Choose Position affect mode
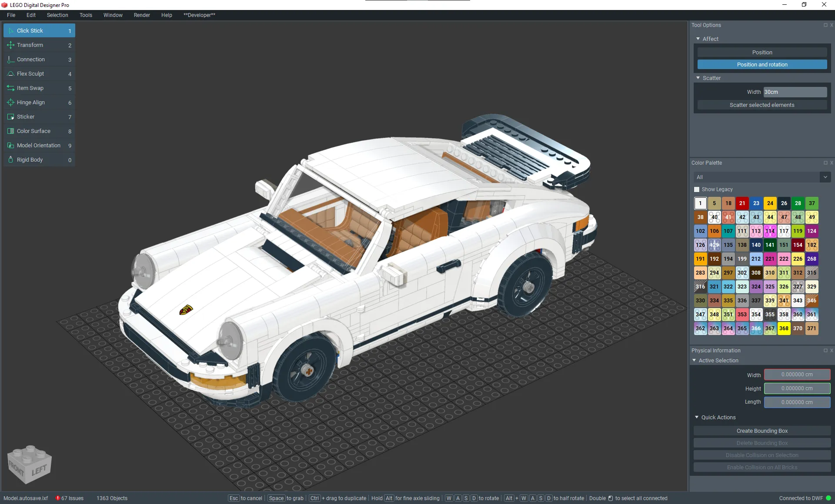 (762, 53)
